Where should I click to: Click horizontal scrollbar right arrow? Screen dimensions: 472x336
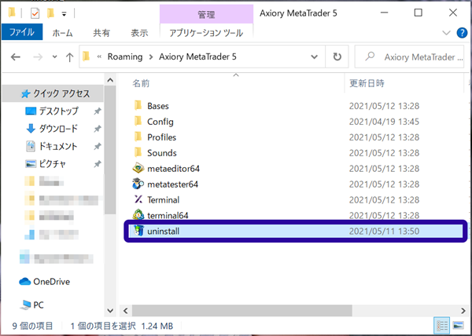coord(463,310)
